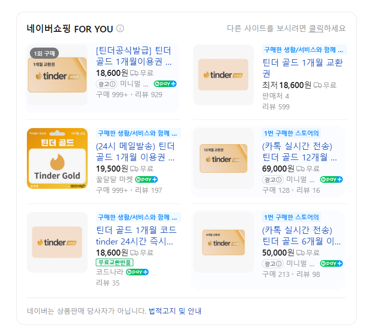Image resolution: width=373 pixels, height=329 pixels.
Task: Click the 클릭 link for other sites
Action: click(x=316, y=28)
